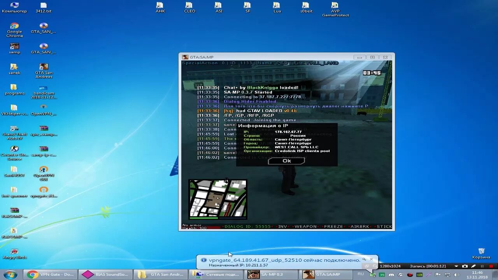Image resolution: width=498 pixels, height=280 pixels.
Task: Open the Lua folder on desktop
Action: (277, 7)
